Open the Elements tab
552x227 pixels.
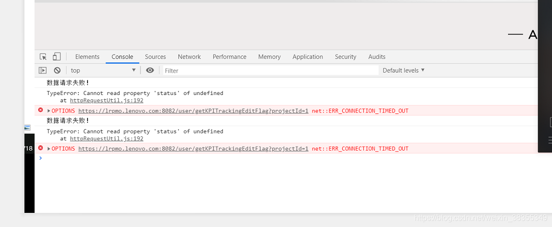point(88,57)
